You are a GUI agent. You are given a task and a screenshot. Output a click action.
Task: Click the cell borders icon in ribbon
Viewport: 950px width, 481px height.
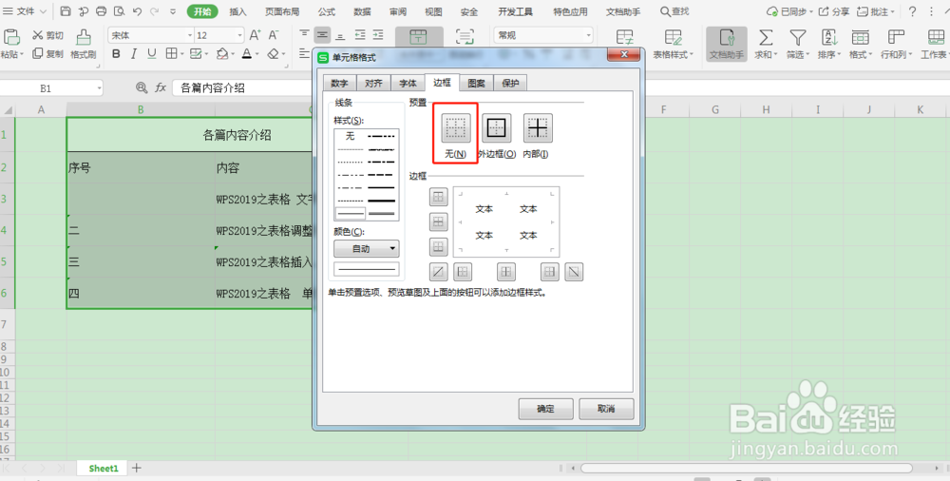(x=171, y=54)
